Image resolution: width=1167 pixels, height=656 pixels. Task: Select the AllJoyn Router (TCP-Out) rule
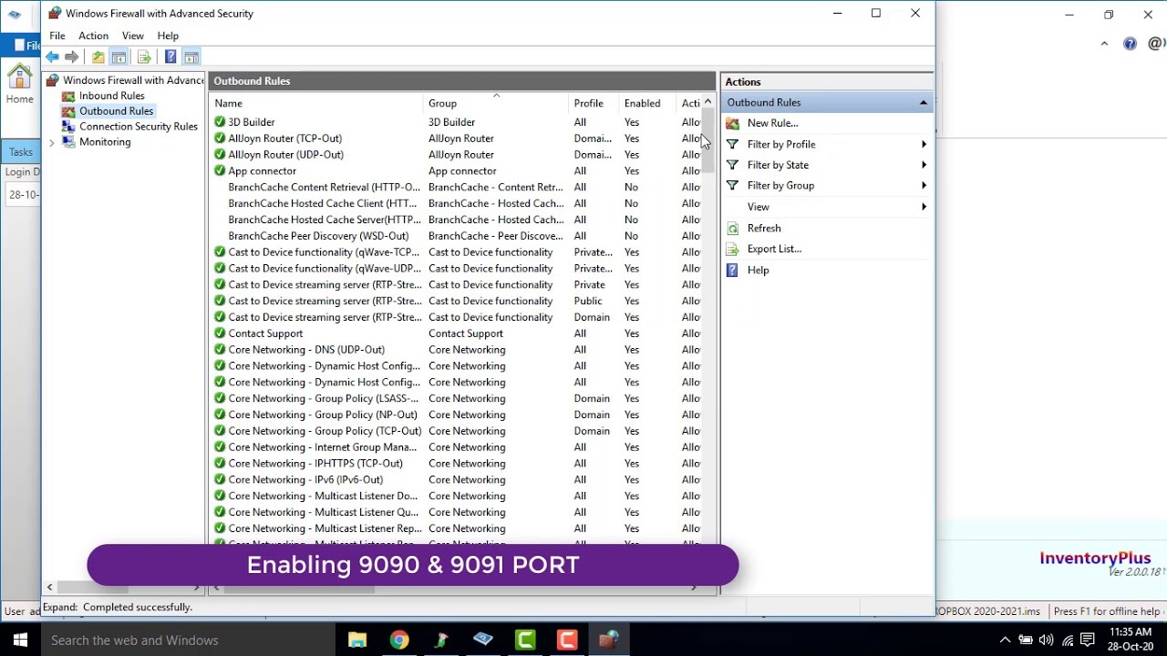point(284,138)
